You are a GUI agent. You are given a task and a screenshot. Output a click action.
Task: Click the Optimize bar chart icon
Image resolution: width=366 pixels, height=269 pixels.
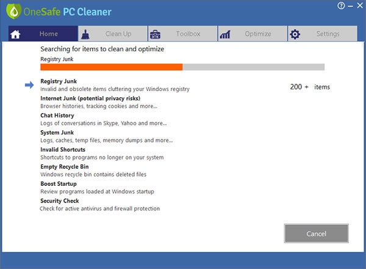pyautogui.click(x=225, y=35)
